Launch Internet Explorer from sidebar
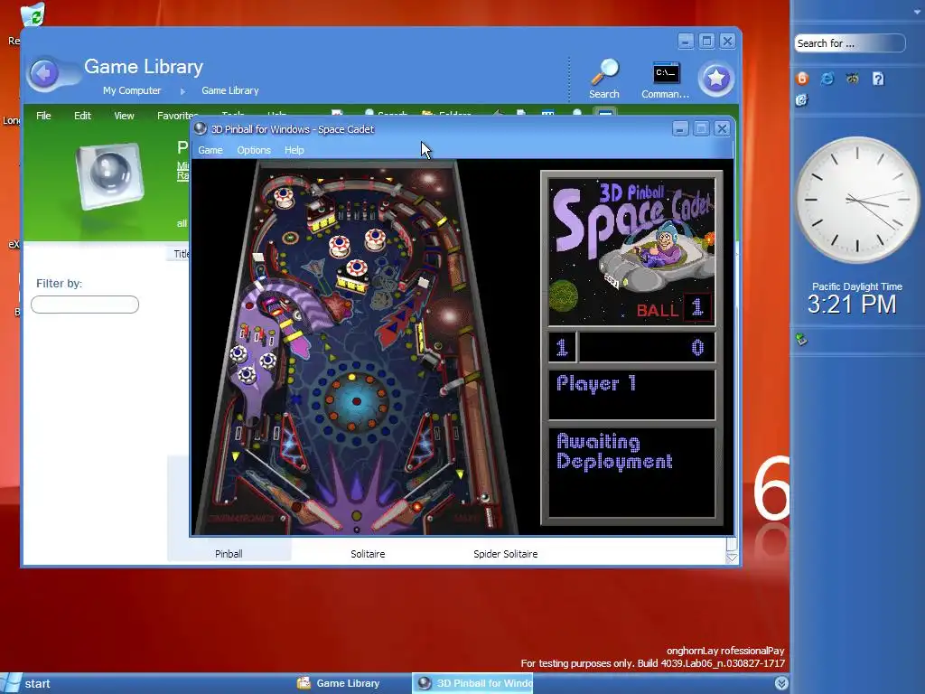 [827, 79]
